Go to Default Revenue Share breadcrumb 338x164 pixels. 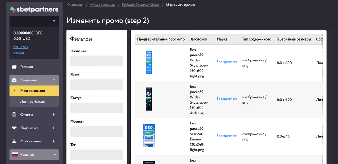click(141, 5)
